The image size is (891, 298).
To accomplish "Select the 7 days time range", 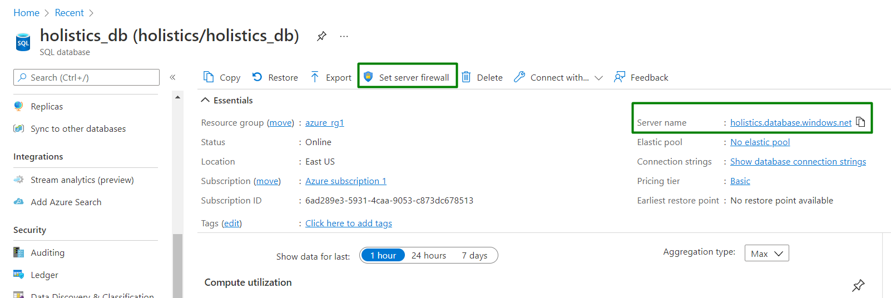I will 474,255.
